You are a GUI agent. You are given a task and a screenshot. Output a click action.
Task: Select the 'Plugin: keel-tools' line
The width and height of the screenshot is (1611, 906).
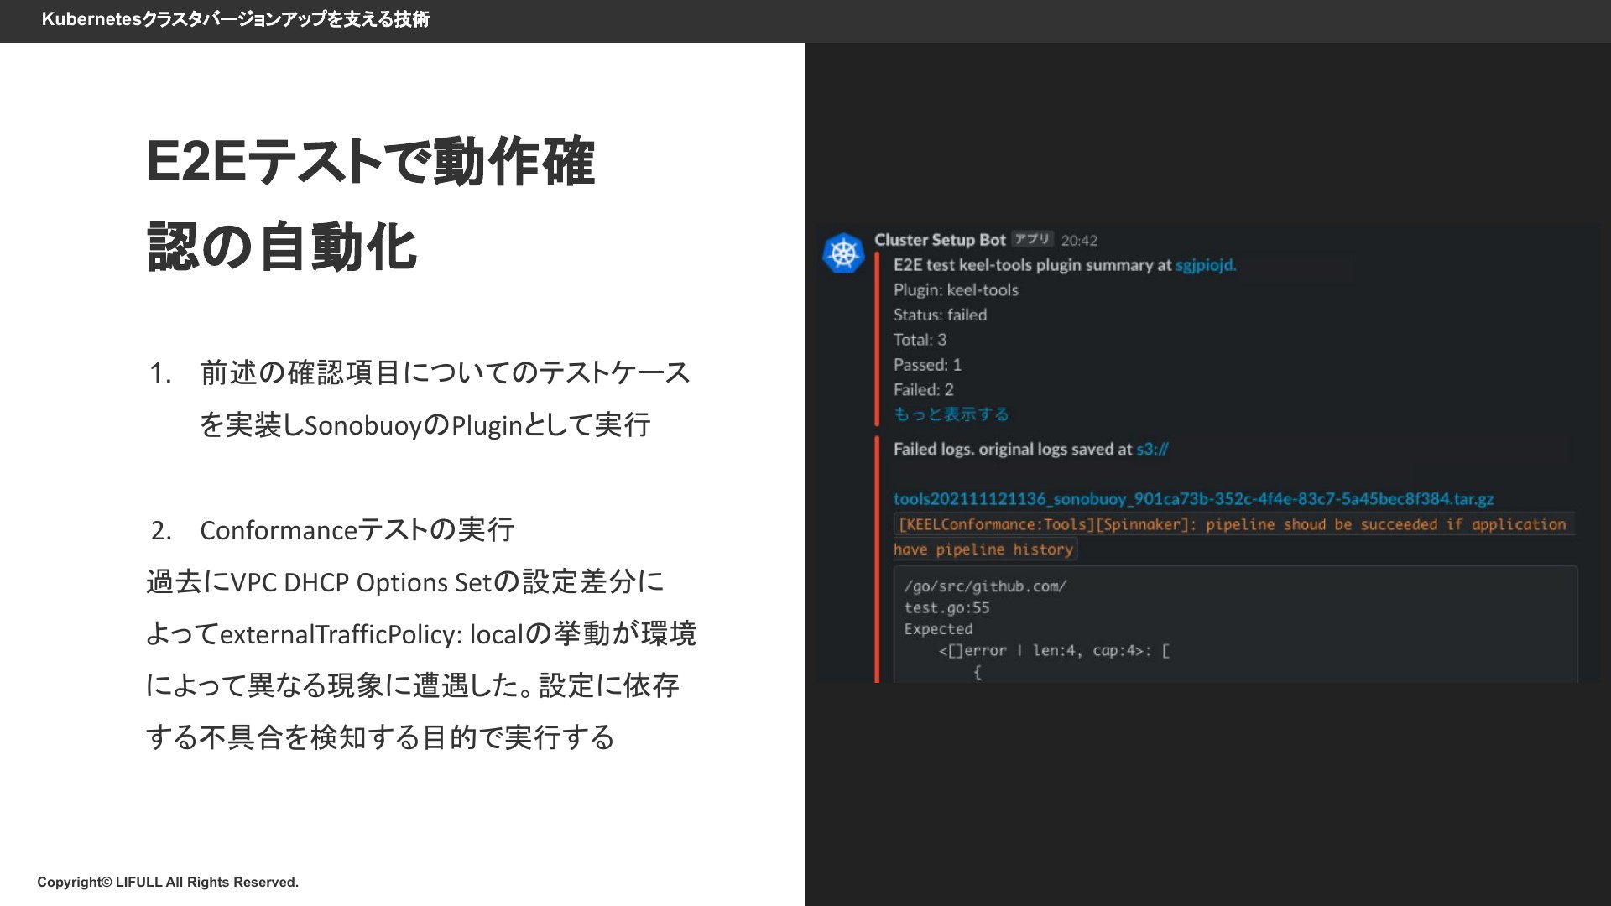(956, 290)
